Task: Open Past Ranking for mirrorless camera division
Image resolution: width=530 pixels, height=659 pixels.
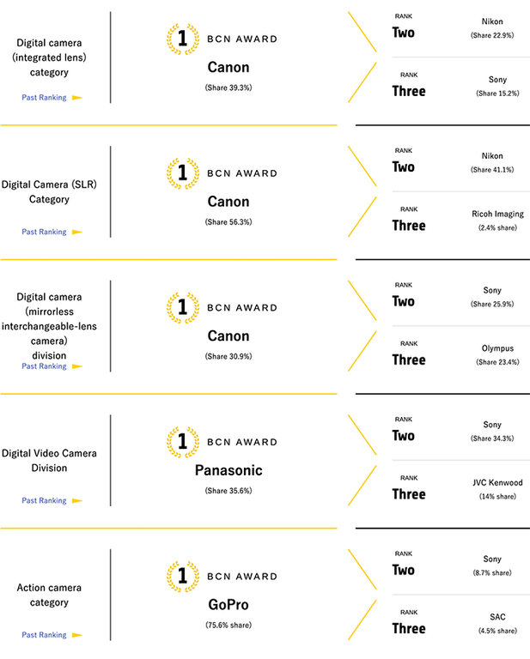Action: pyautogui.click(x=44, y=366)
